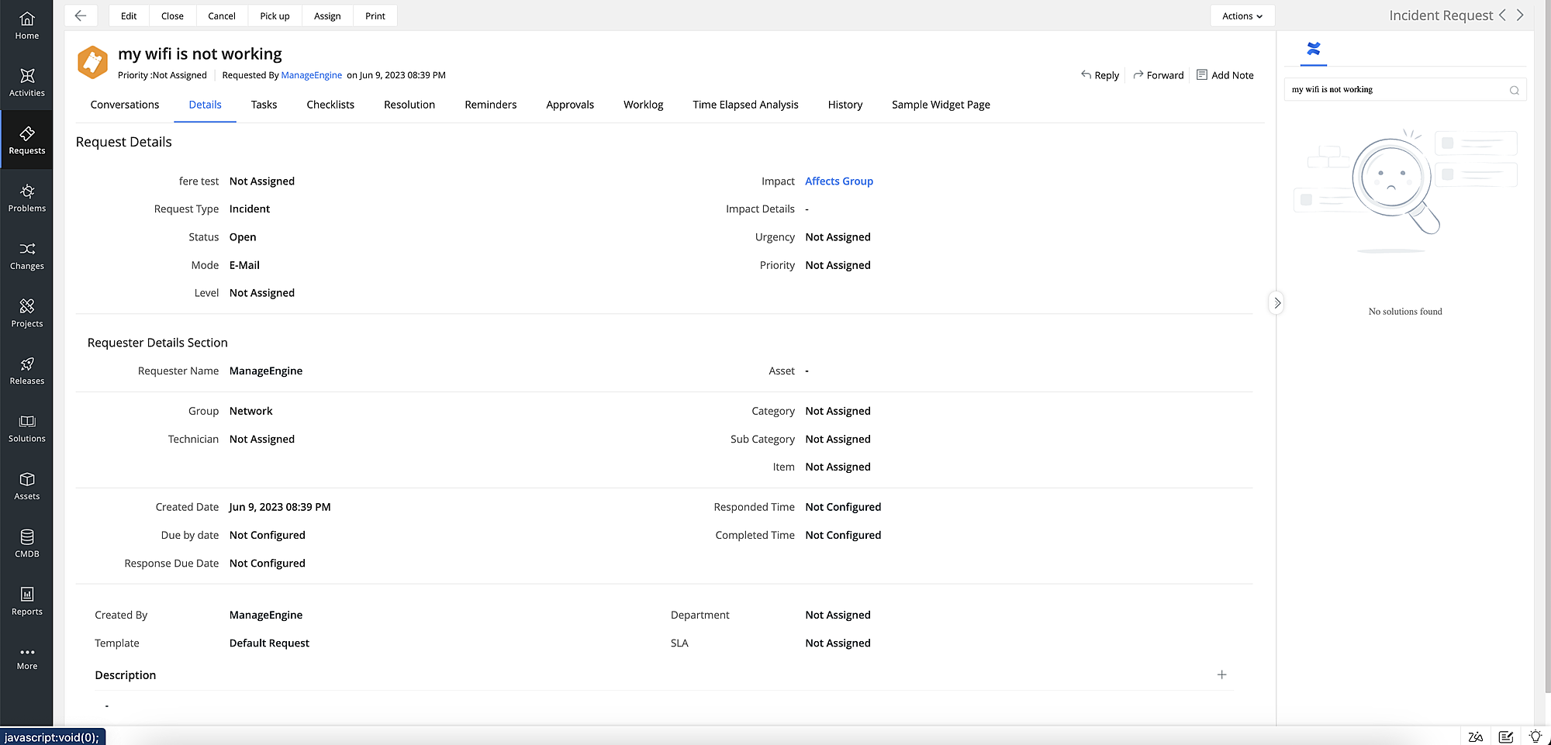Open the CMDB module
1551x745 pixels.
click(27, 543)
